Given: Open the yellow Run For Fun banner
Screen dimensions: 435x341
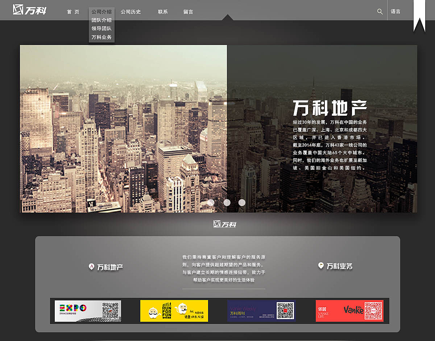Looking at the screenshot, I should pos(174,311).
